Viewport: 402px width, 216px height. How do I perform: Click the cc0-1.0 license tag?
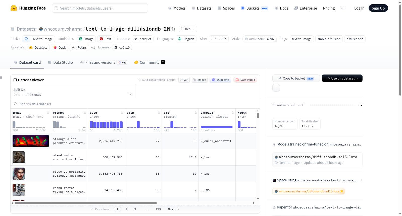click(122, 47)
